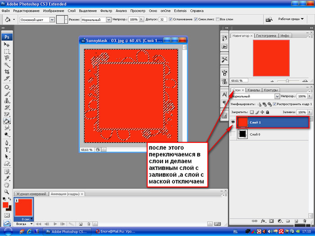Select the Dodge tool
Viewport: 315px width, 236px height.
coord(7,134)
